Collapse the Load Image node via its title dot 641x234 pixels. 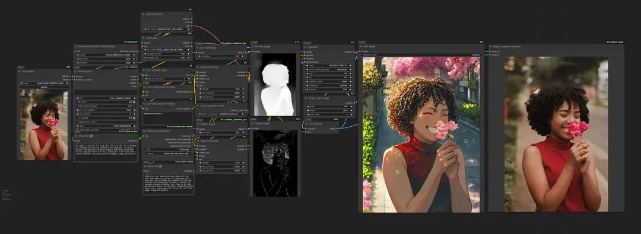(x=19, y=72)
